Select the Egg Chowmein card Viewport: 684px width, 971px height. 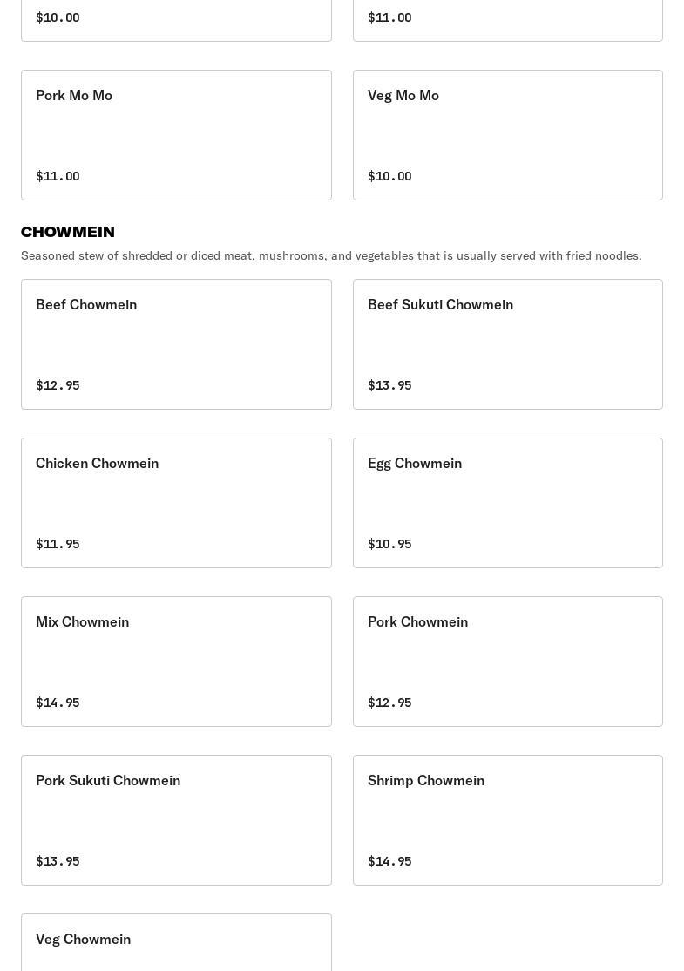point(507,503)
